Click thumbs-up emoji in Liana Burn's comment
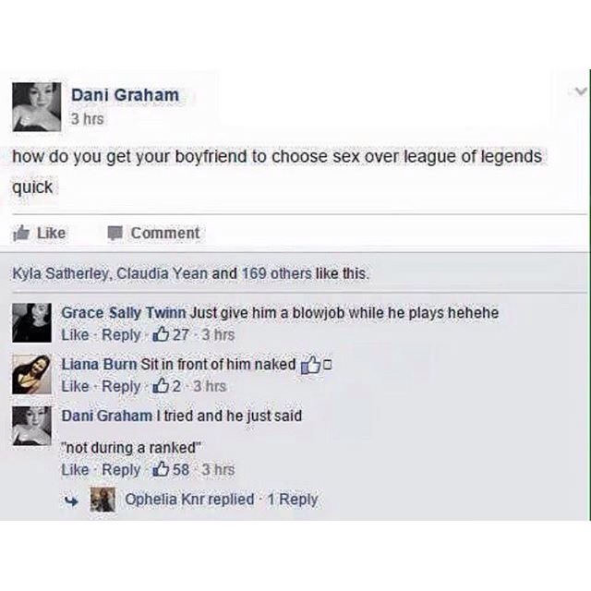 (309, 366)
